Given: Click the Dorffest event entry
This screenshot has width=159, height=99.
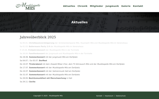Looking at the screenshot, I should [x=33, y=61].
